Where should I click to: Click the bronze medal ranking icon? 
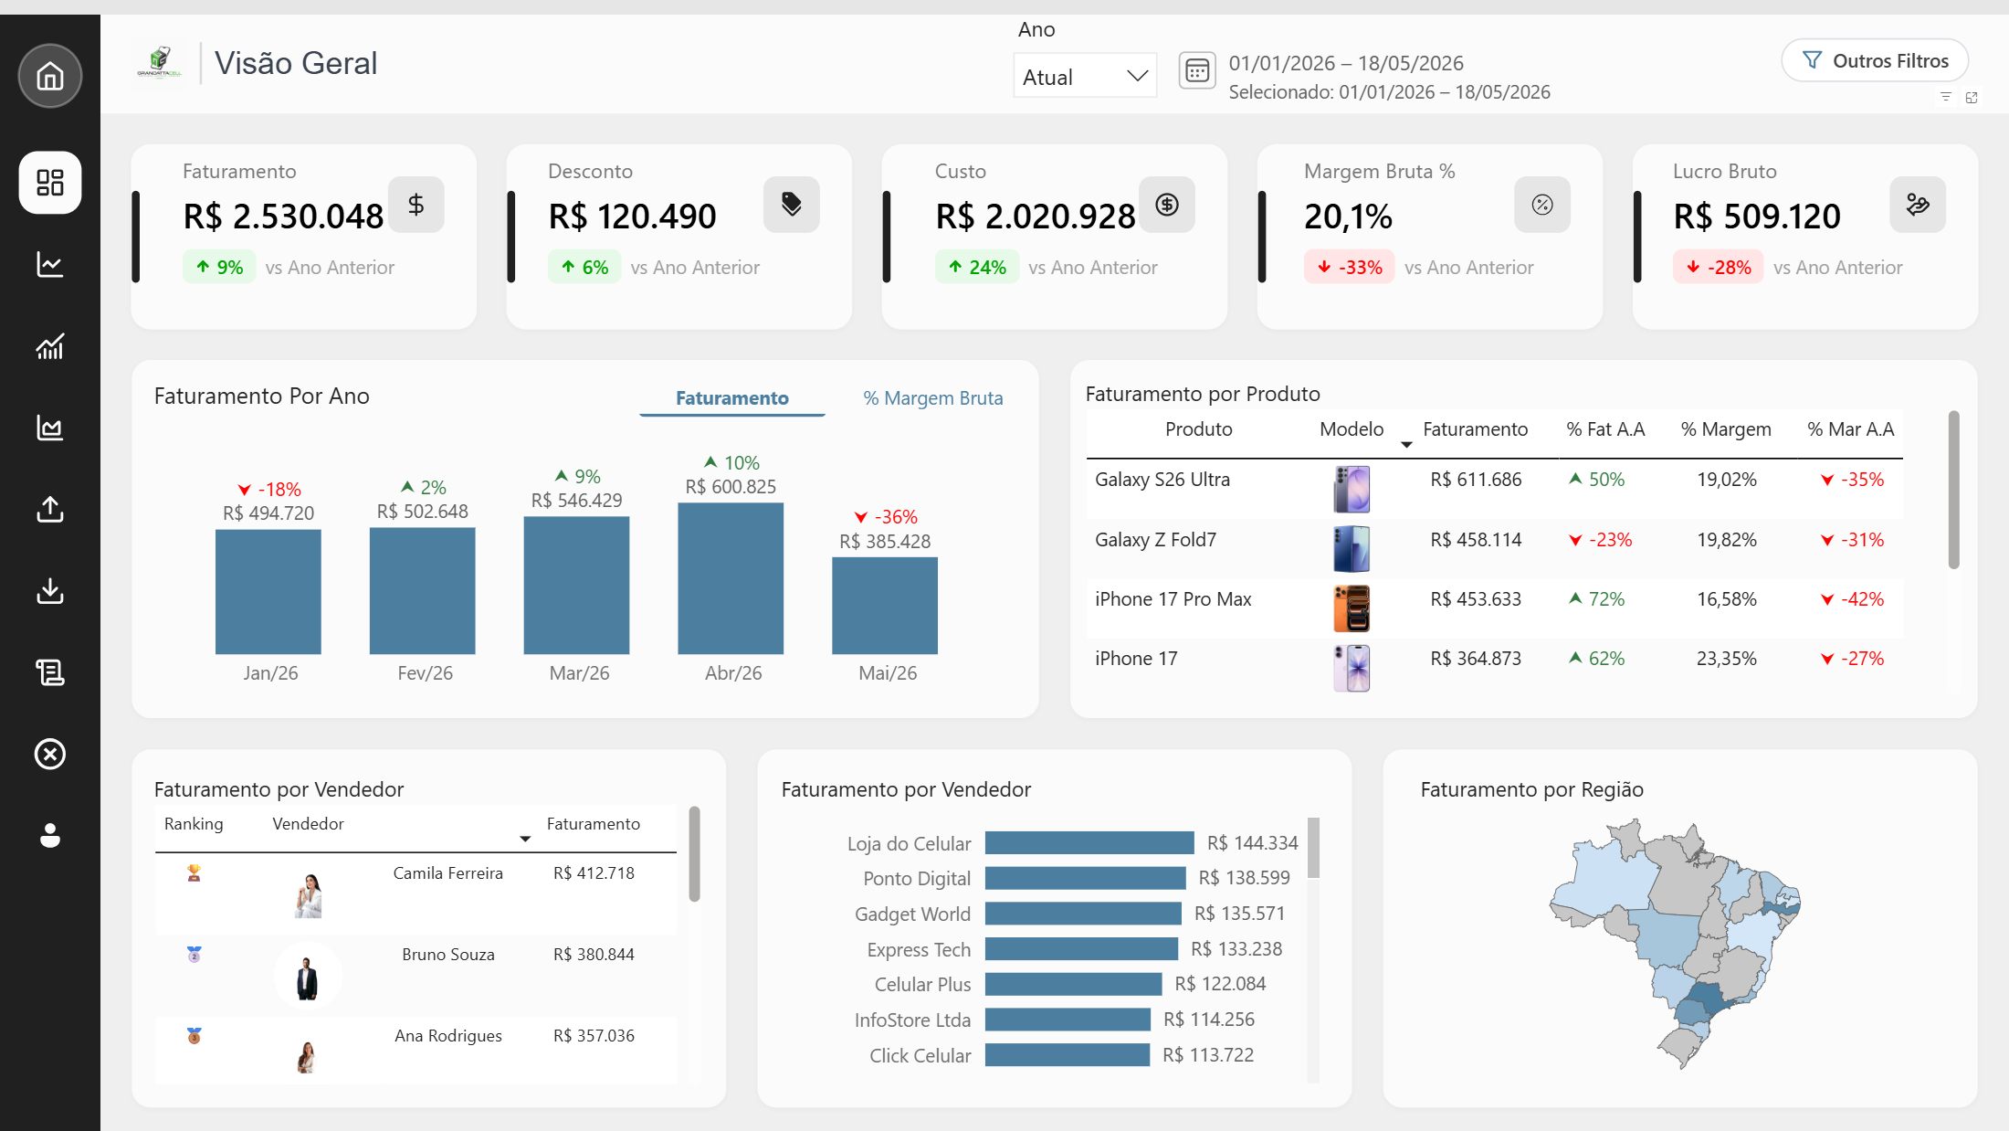click(194, 1036)
